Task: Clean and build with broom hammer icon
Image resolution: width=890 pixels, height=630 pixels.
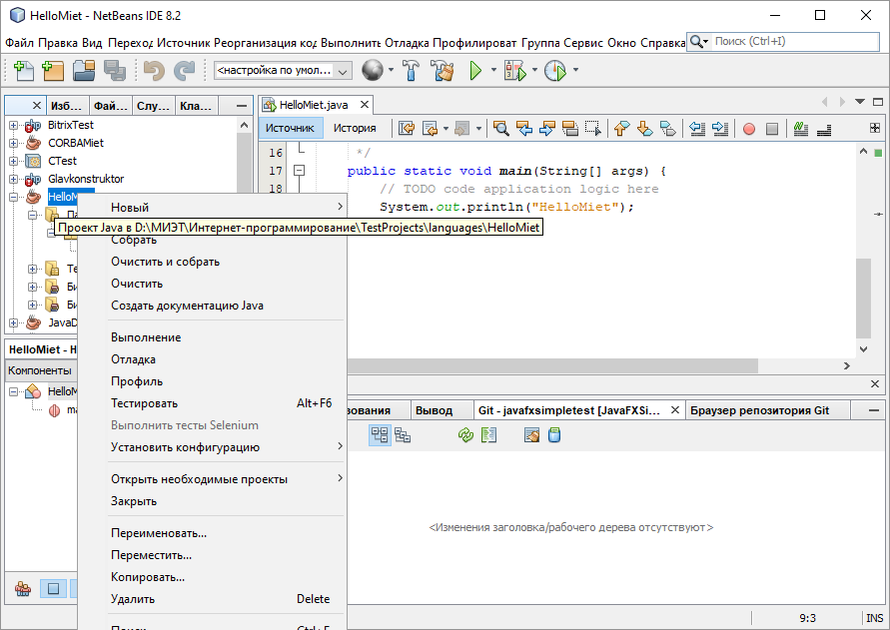Action: pyautogui.click(x=443, y=70)
